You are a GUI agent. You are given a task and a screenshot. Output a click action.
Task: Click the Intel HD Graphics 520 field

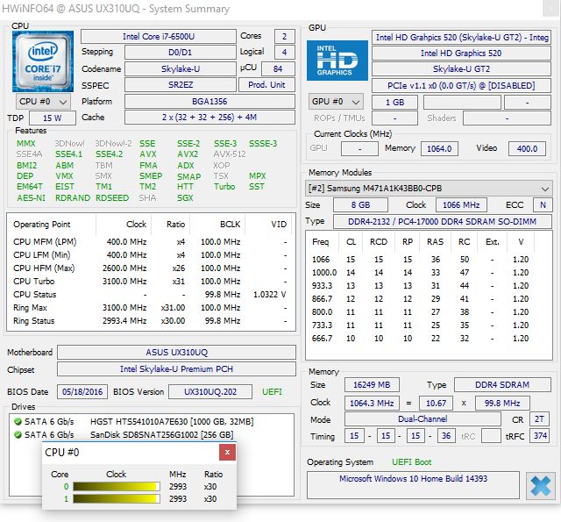click(461, 54)
